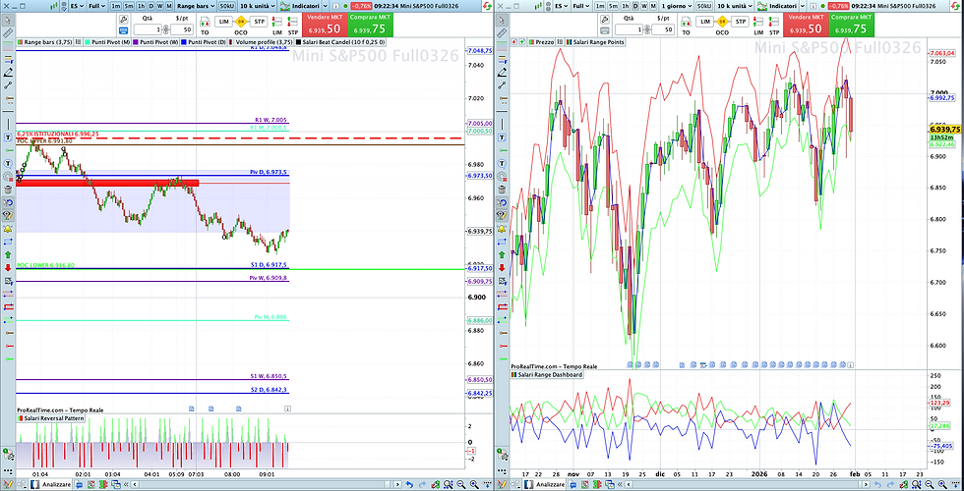964x491 pixels.
Task: Click the green up arrow in left sidebar
Action: coord(8,254)
